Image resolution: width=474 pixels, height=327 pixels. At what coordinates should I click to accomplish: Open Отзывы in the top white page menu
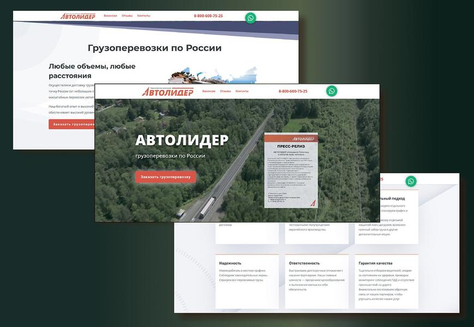pos(127,16)
